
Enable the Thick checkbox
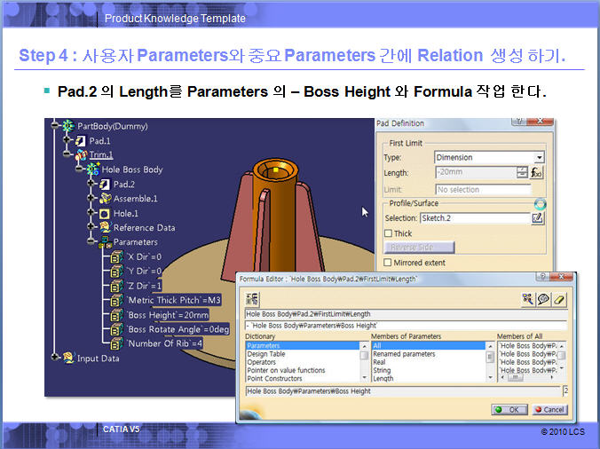388,233
